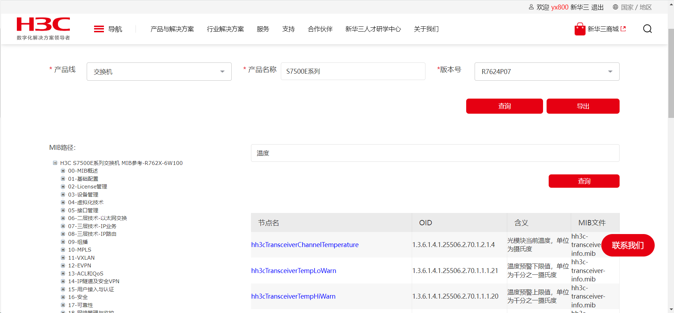Screen dimensions: 674x313
Task: Click the red 查询 button beside 导出
Action: 504,106
